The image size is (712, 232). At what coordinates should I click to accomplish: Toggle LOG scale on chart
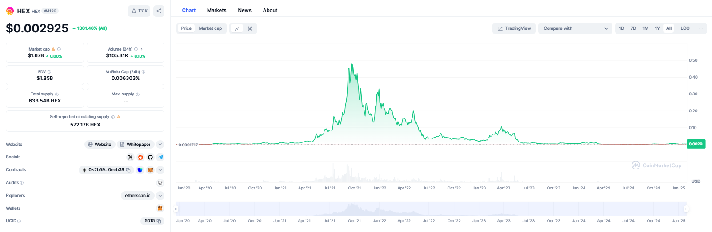point(685,28)
